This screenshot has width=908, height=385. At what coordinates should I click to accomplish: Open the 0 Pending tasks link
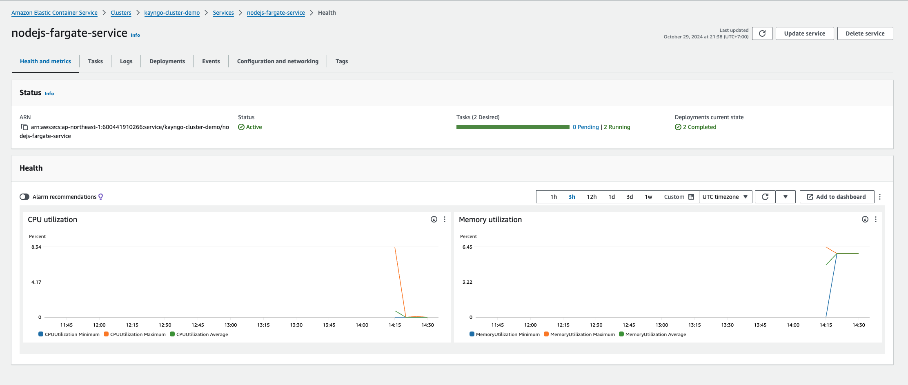585,127
